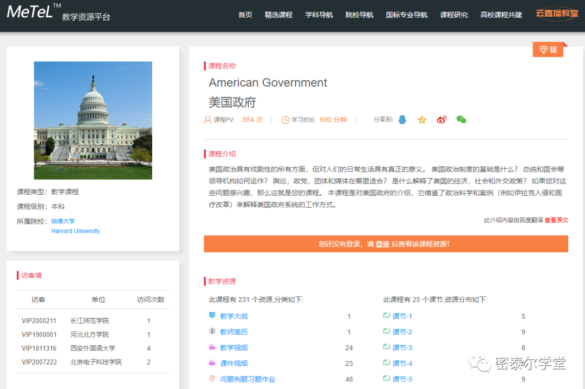Click the book icon beside 课节-3
585x389 pixels.
click(x=387, y=347)
